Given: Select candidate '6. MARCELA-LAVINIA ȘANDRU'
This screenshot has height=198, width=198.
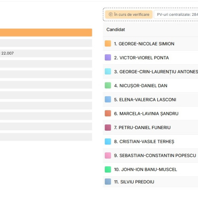Looking at the screenshot, I should click(146, 114).
